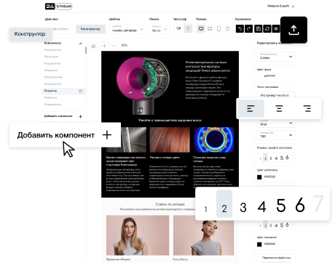This screenshot has height=263, width=335.
Task: Click the Refresh circular arrows icon
Action: (267, 29)
